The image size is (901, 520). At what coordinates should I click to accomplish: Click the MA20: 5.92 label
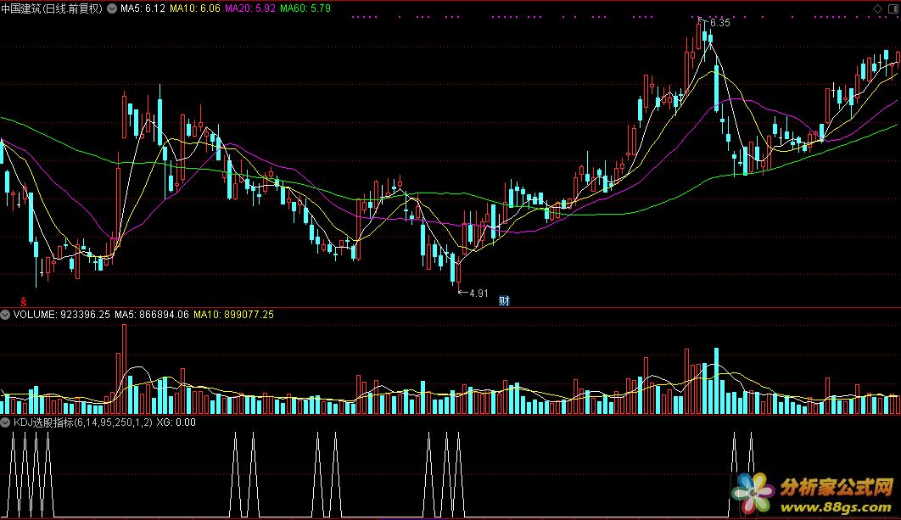click(250, 8)
